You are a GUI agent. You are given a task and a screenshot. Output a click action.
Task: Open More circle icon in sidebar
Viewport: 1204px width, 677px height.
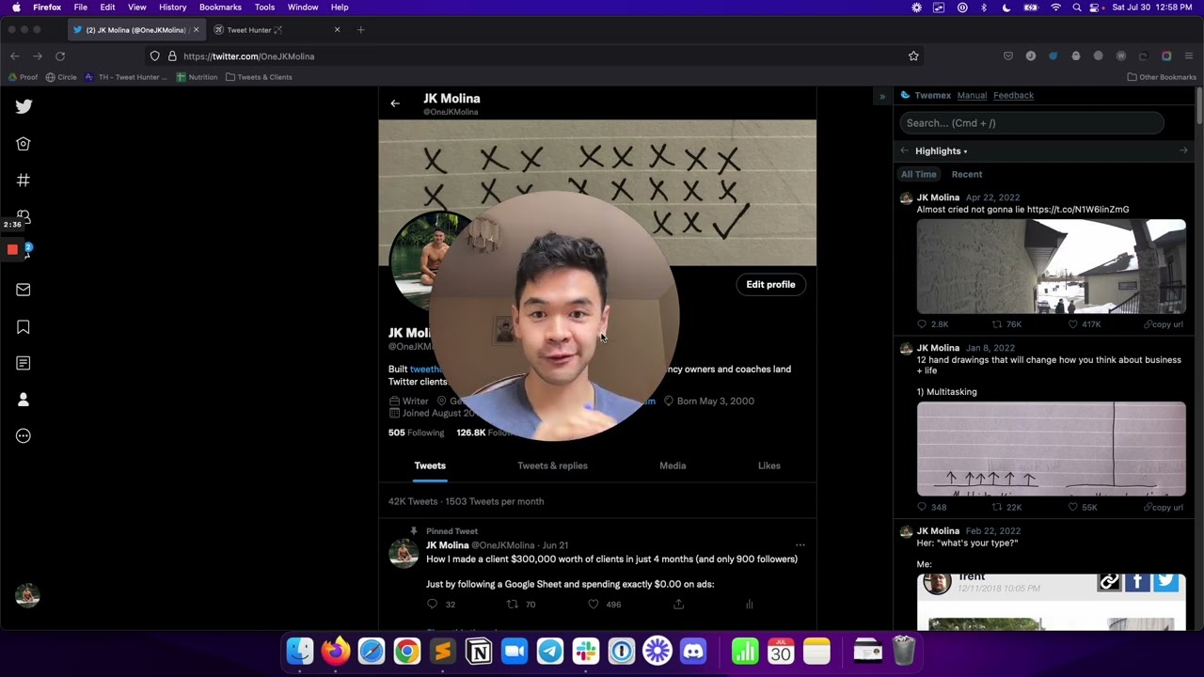[24, 435]
